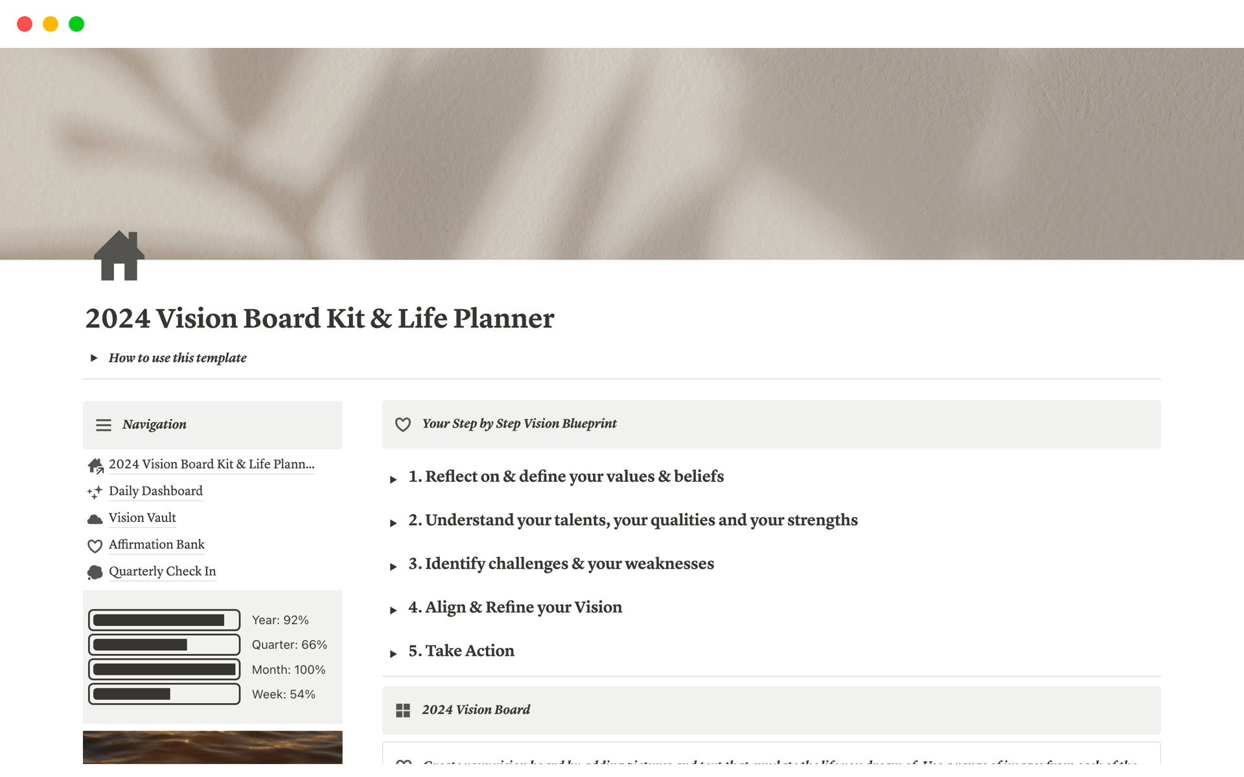Click the cloud icon next to Vision Vault
Viewport: 1244px width, 777px height.
(95, 518)
